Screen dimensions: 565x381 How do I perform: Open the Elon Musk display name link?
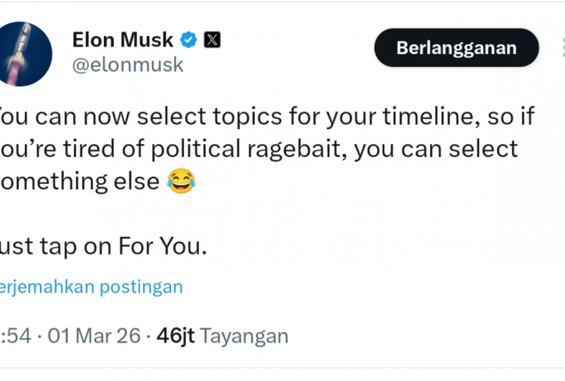(122, 40)
